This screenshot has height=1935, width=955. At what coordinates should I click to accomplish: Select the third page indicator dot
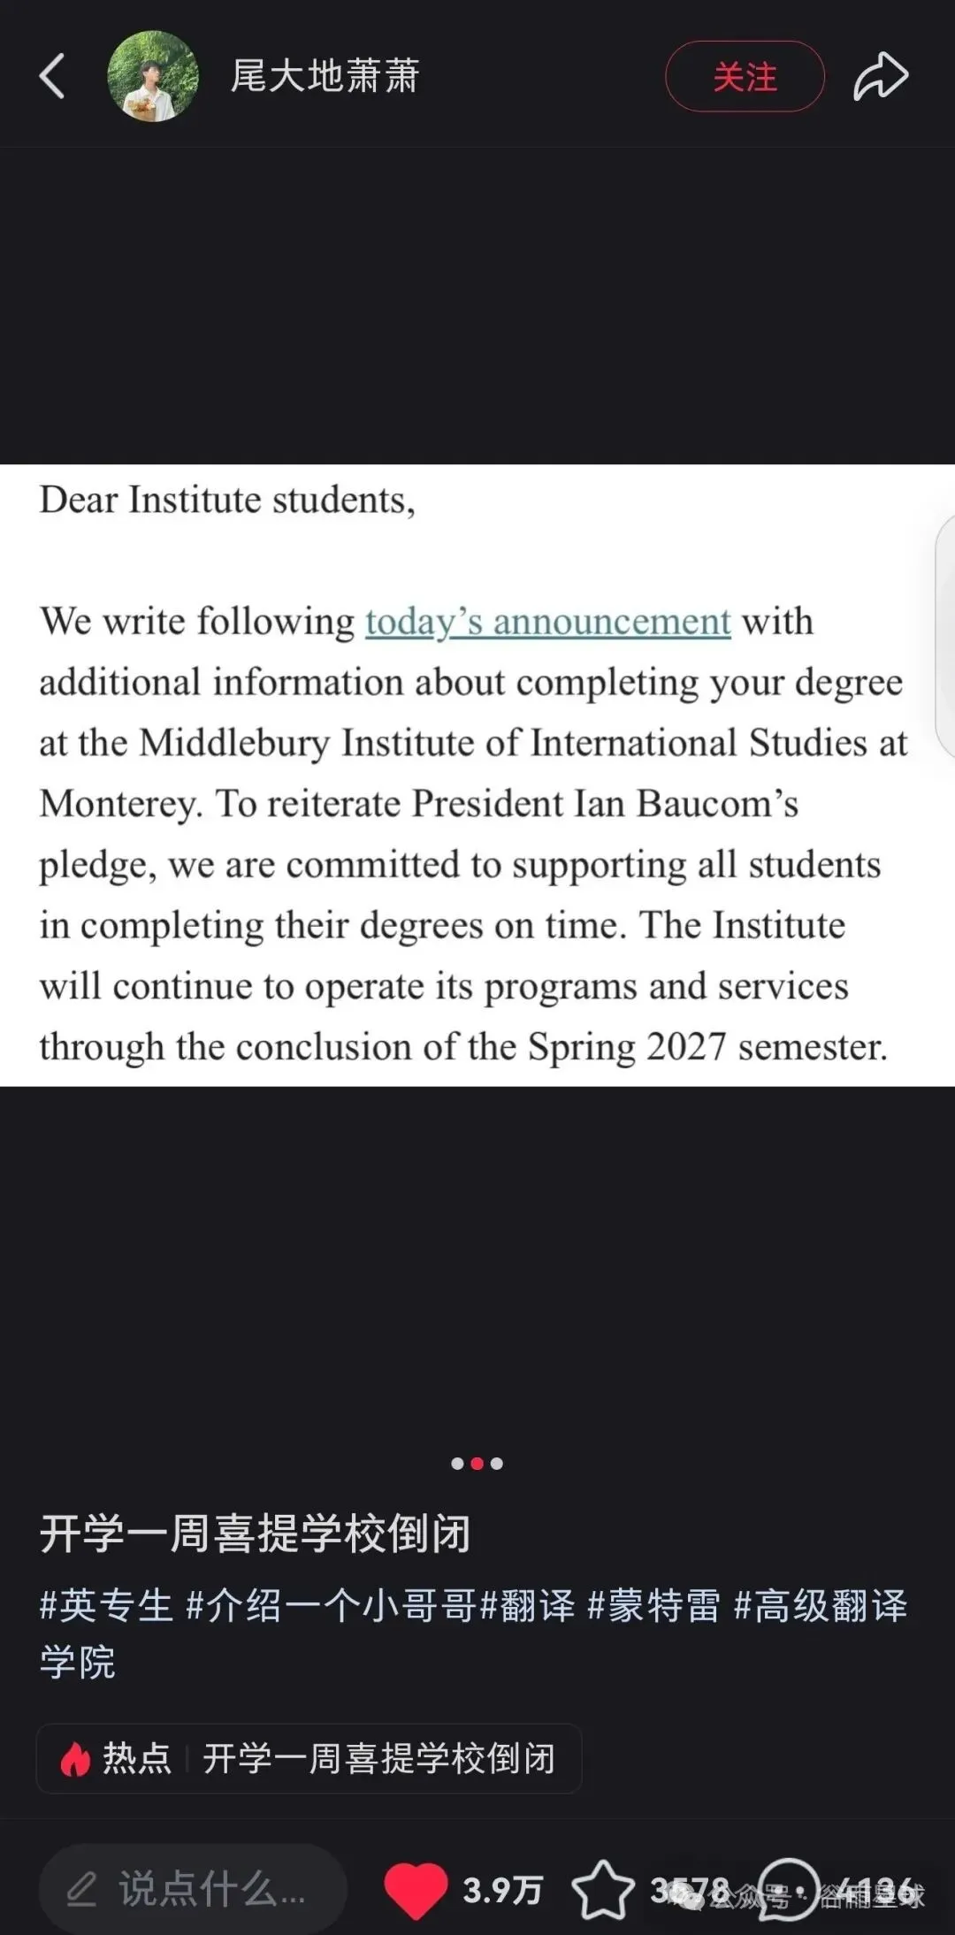click(497, 1464)
